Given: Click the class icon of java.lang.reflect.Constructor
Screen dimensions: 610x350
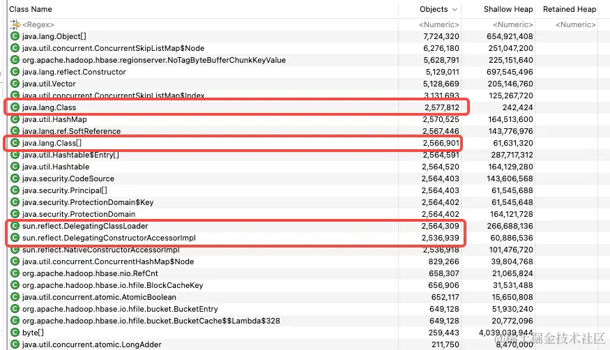Looking at the screenshot, I should tap(15, 72).
